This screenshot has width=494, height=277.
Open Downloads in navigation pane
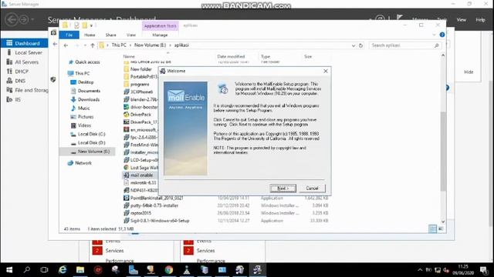[89, 99]
